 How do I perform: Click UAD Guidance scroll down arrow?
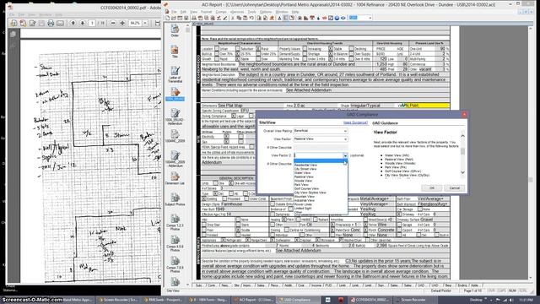pos(462,172)
